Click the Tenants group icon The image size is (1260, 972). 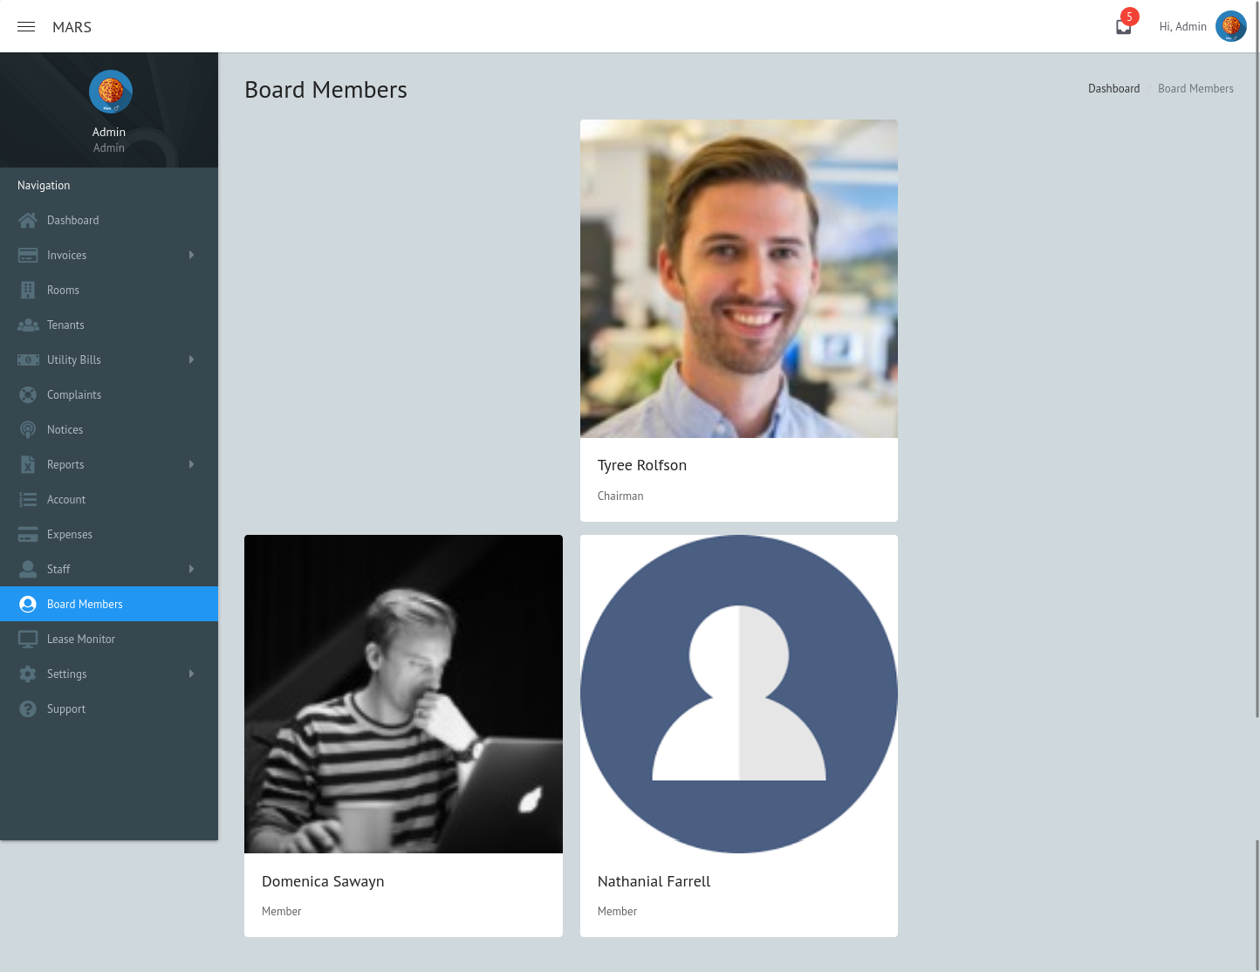pos(28,325)
